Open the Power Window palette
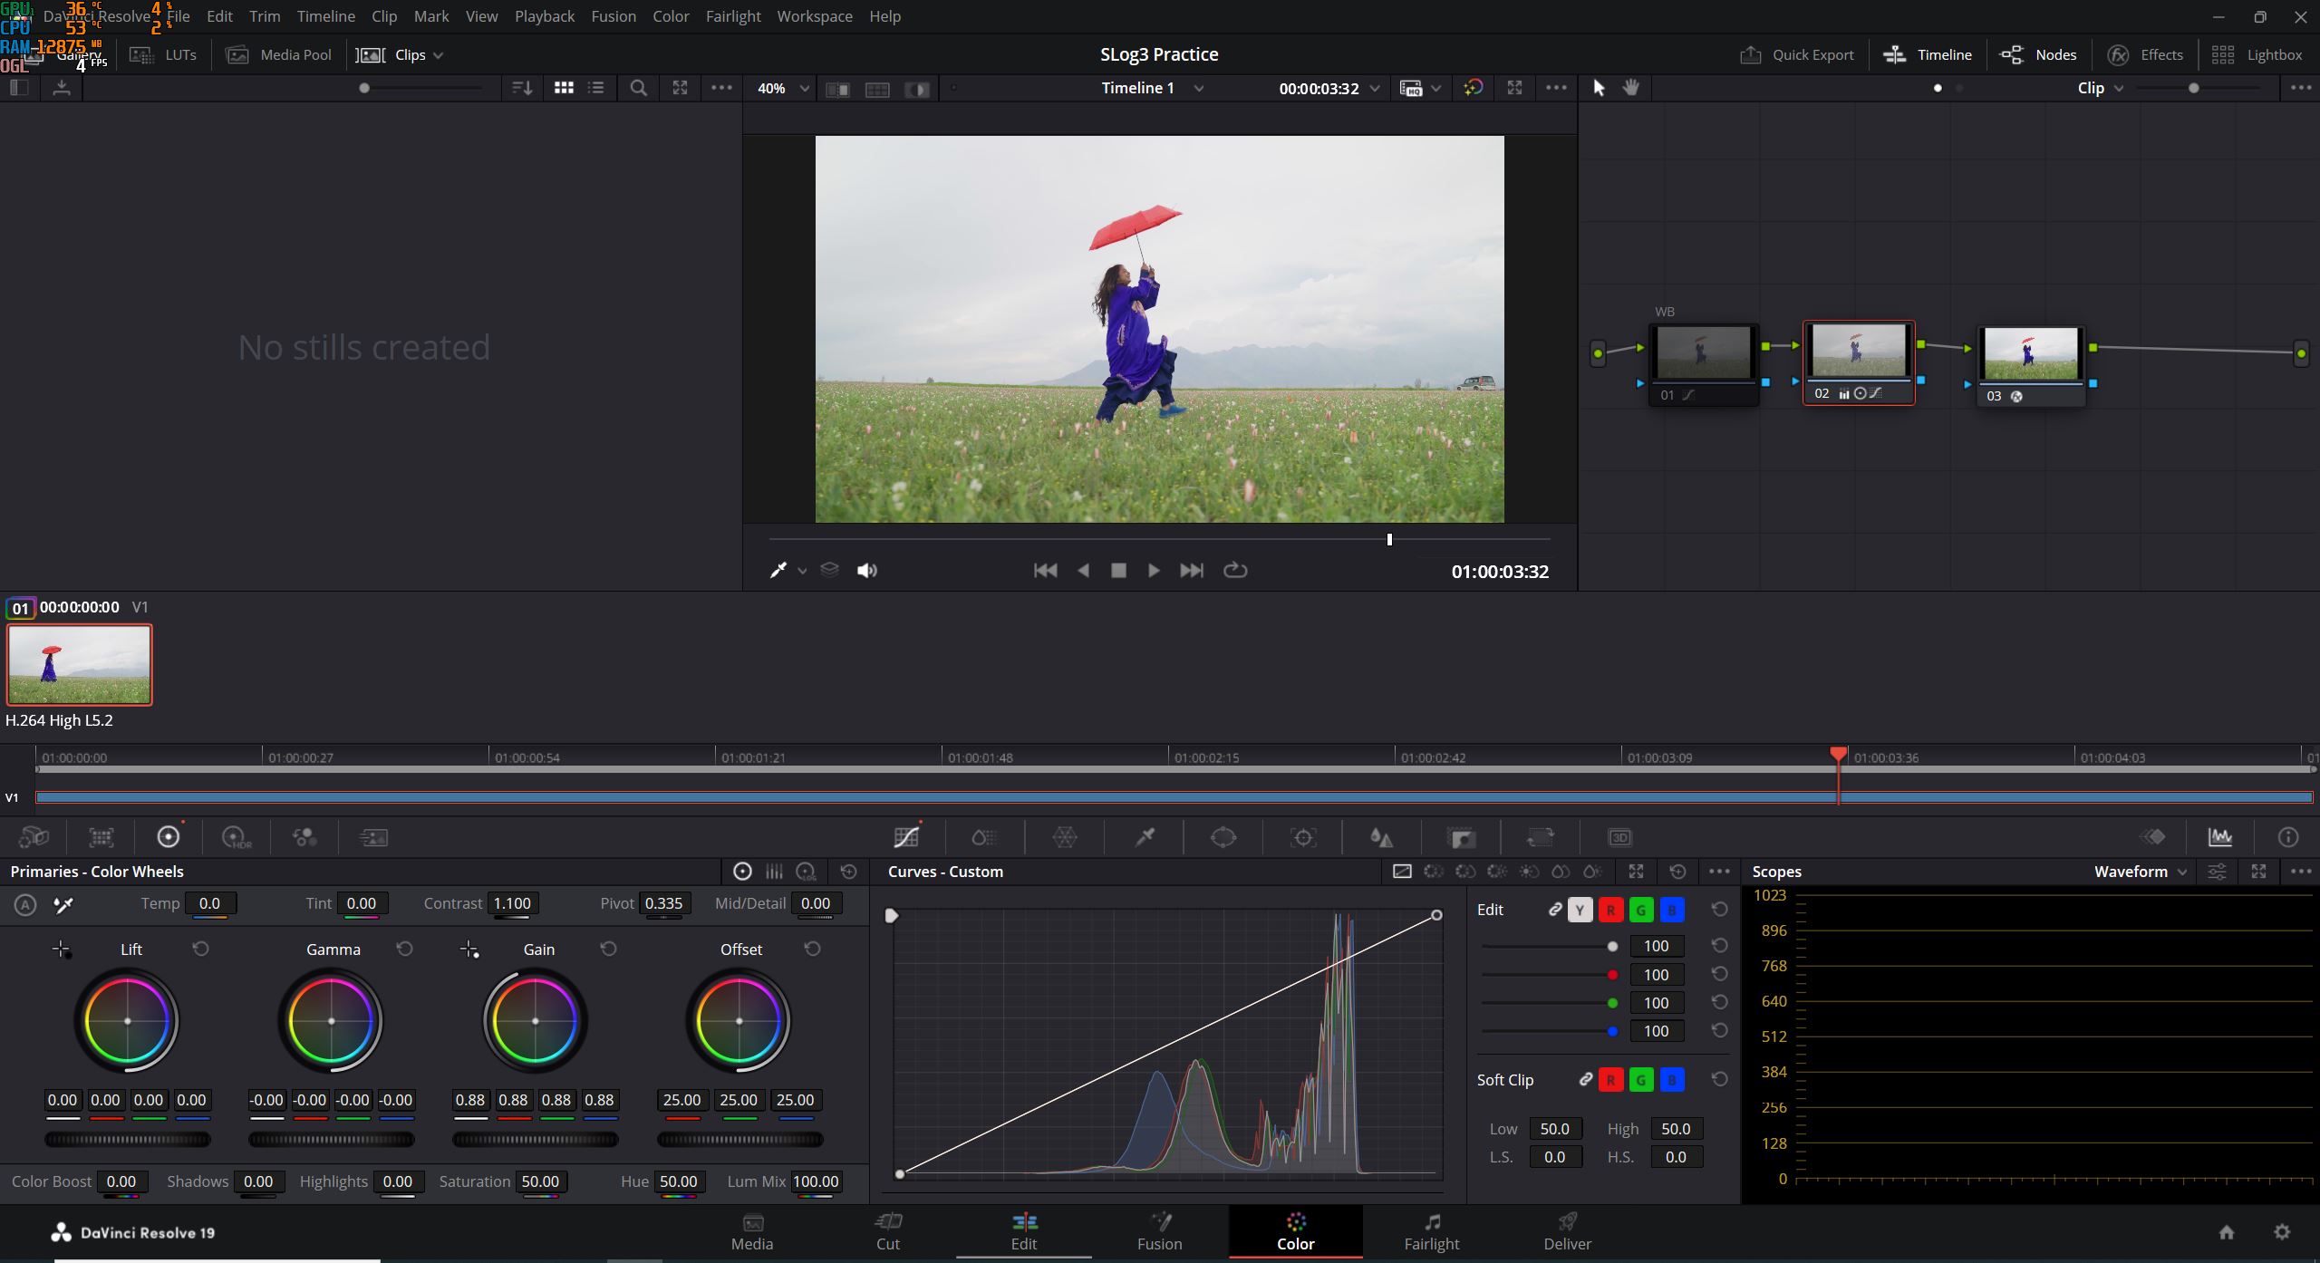Image resolution: width=2320 pixels, height=1263 pixels. (x=1223, y=837)
